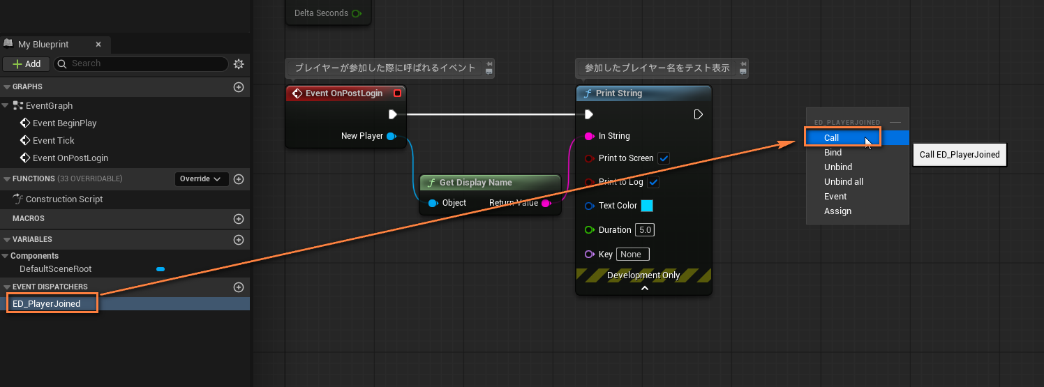Viewport: 1044px width, 387px height.
Task: Collapse the EventGraph tree node
Action: 6,105
